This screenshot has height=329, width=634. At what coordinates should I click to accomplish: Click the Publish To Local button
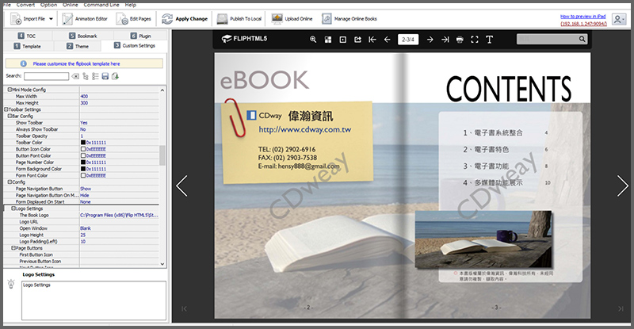click(x=239, y=18)
